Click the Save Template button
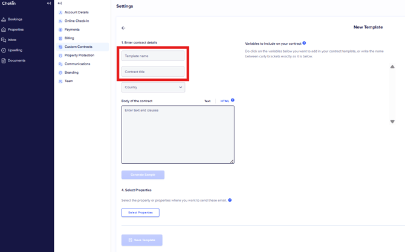The height and width of the screenshot is (252, 405). pos(141,240)
